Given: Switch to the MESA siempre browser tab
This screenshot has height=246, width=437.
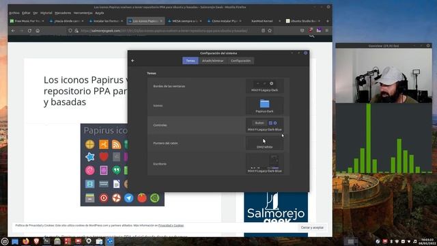Looking at the screenshot, I should [185, 21].
